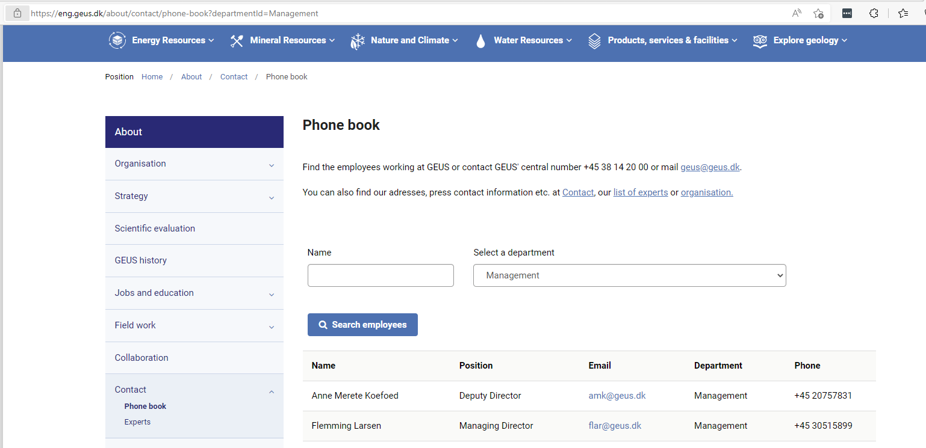
Task: Click the geus@geus.dk mail link
Action: point(710,167)
